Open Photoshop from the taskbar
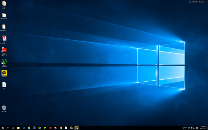 34,128
